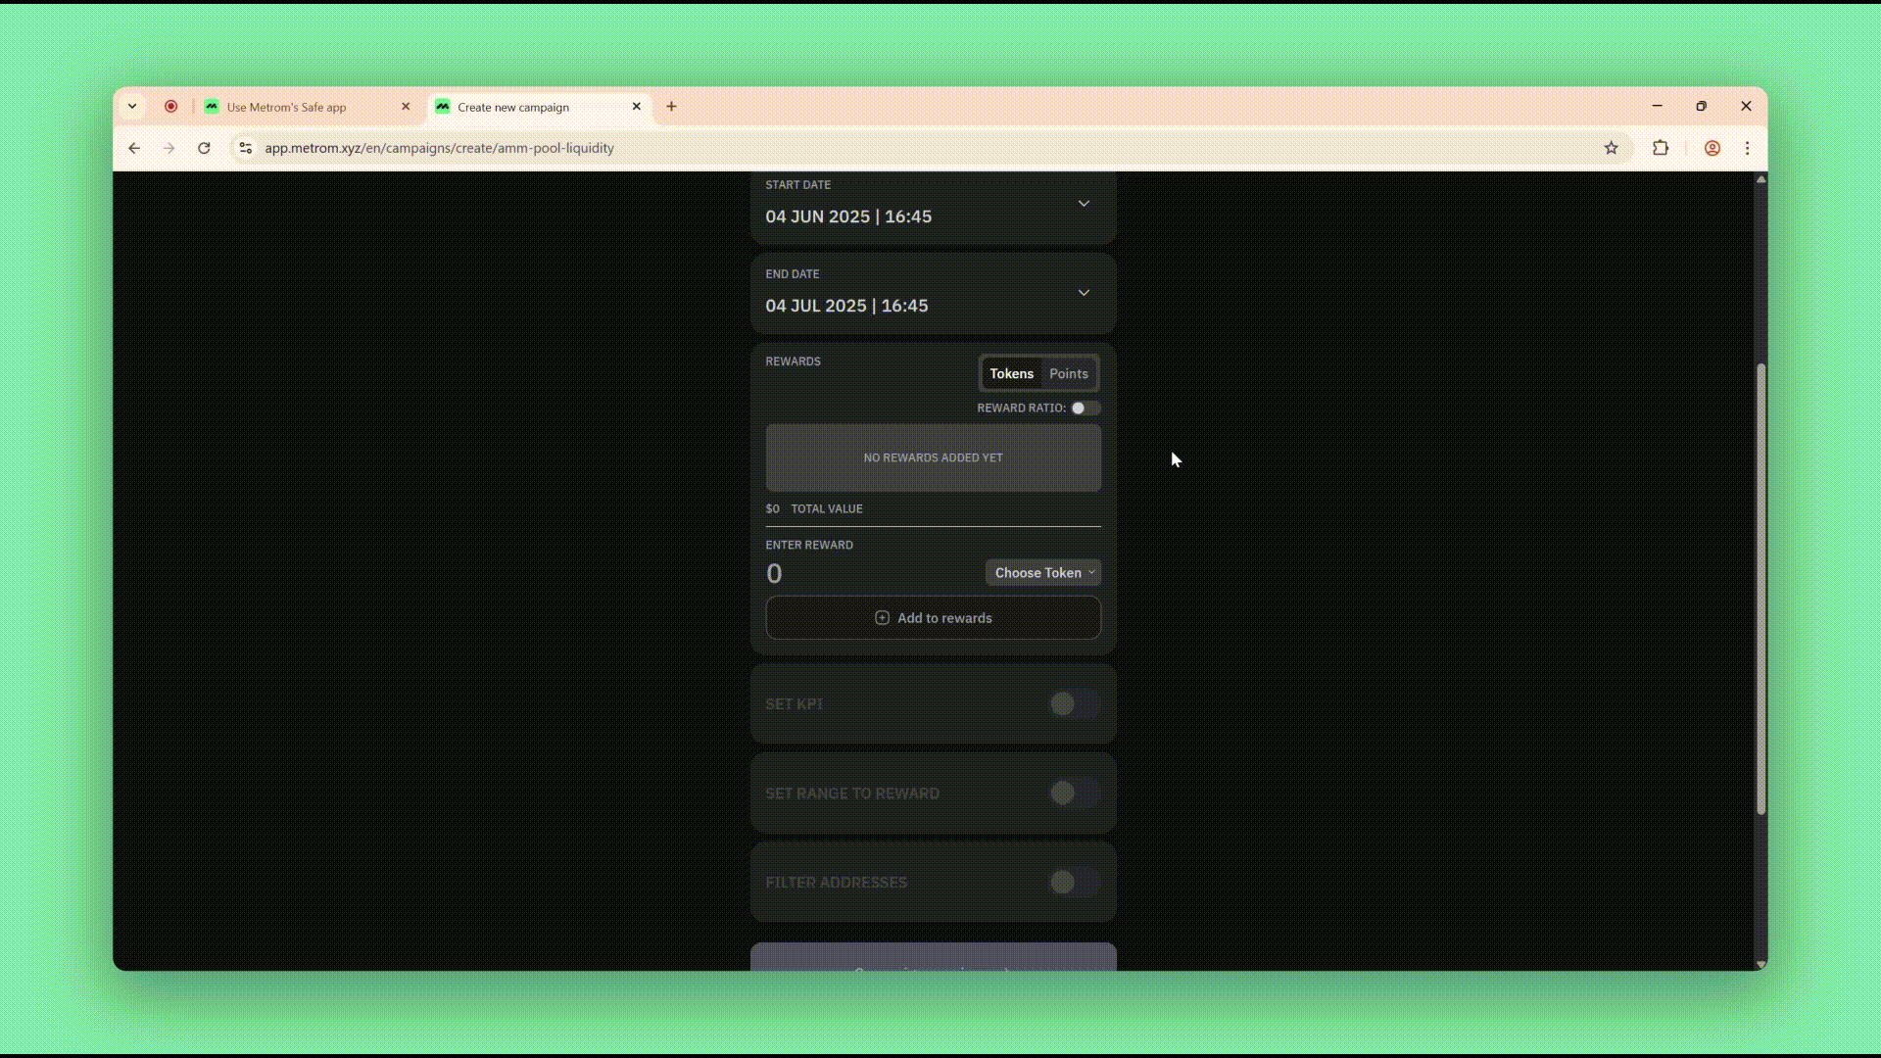Toggle the Set KPI switch
This screenshot has width=1881, height=1058.
1075,704
